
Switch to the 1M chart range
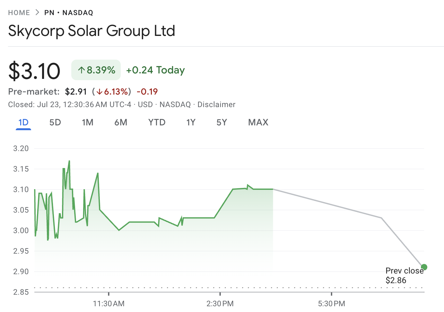click(88, 122)
